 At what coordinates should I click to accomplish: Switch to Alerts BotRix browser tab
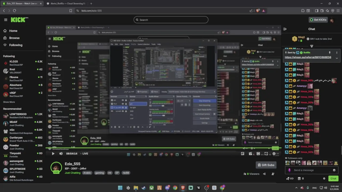click(x=66, y=3)
